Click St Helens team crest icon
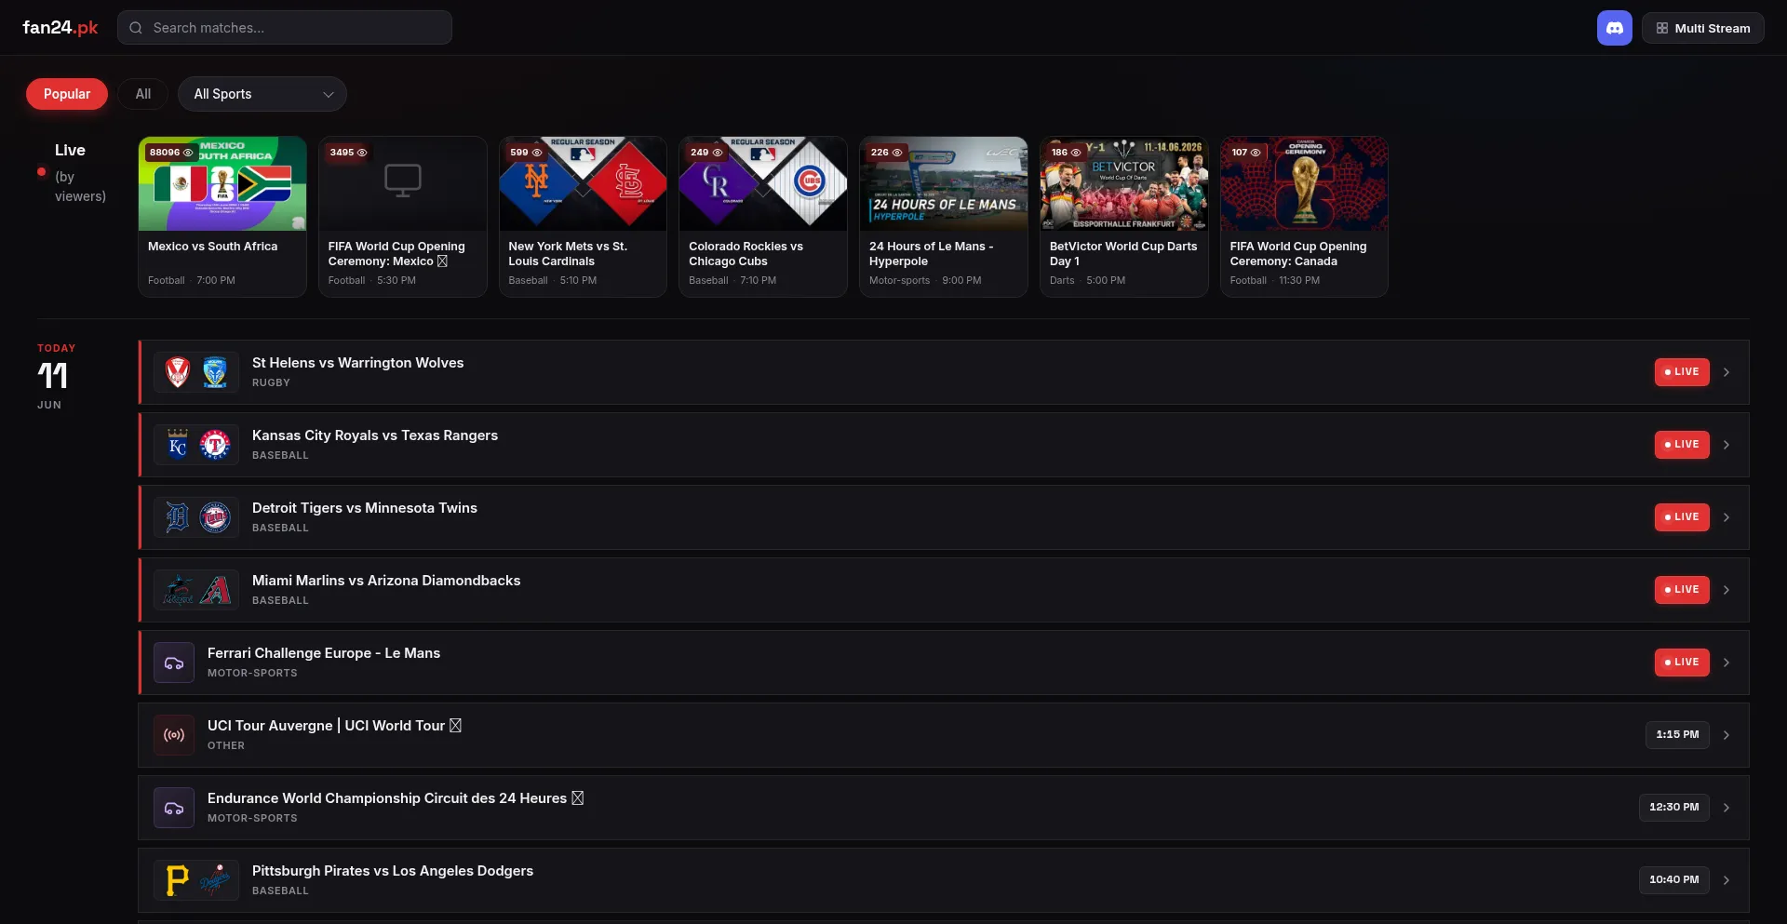1787x924 pixels. (178, 372)
